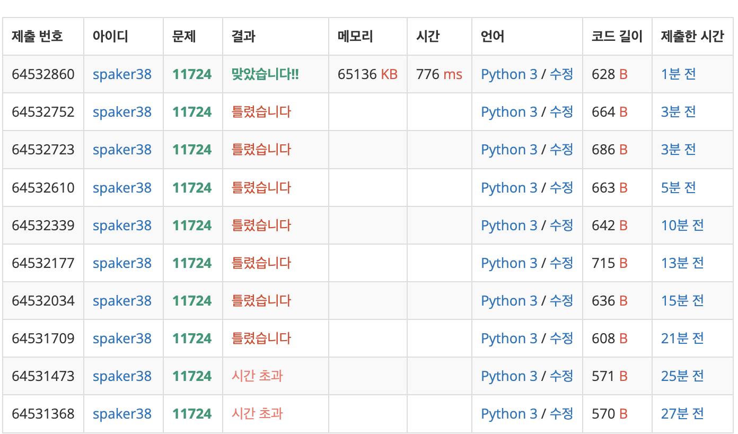Click the 제출 번호 column header
738x434 pixels.
(x=35, y=36)
